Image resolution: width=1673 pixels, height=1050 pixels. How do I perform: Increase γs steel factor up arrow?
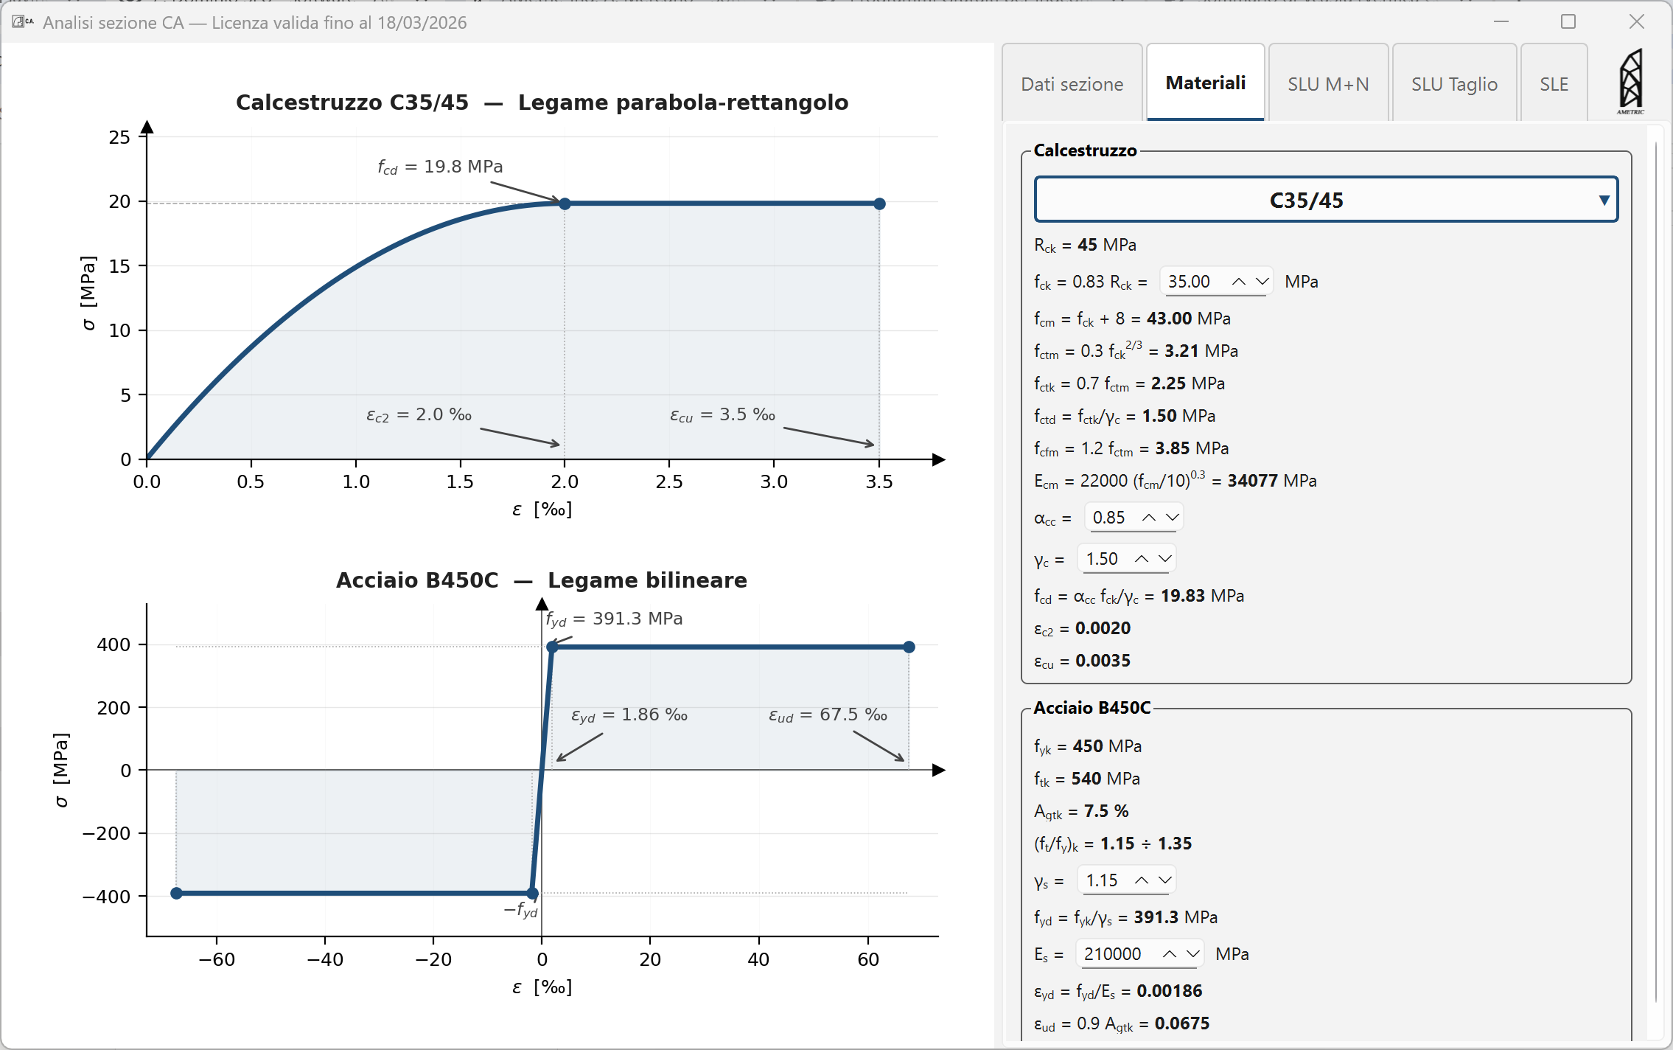tap(1142, 880)
